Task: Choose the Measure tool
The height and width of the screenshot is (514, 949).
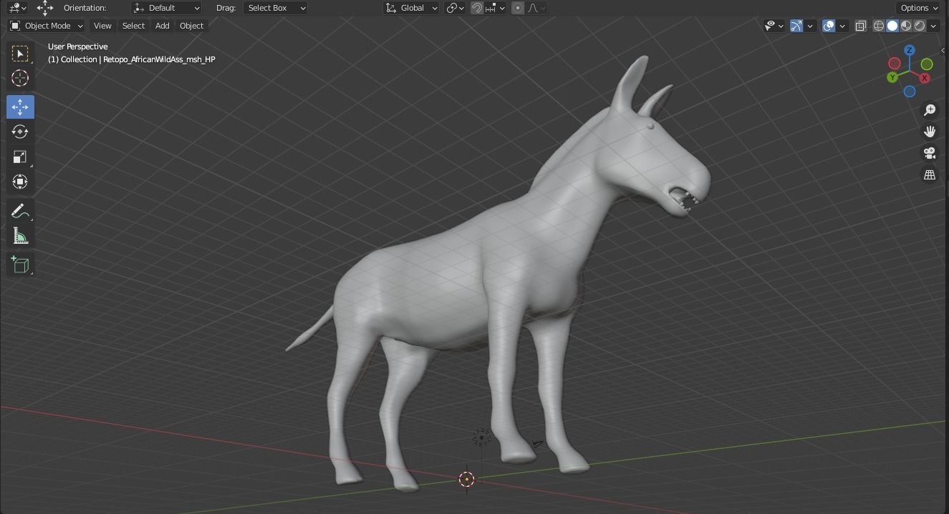Action: tap(20, 236)
